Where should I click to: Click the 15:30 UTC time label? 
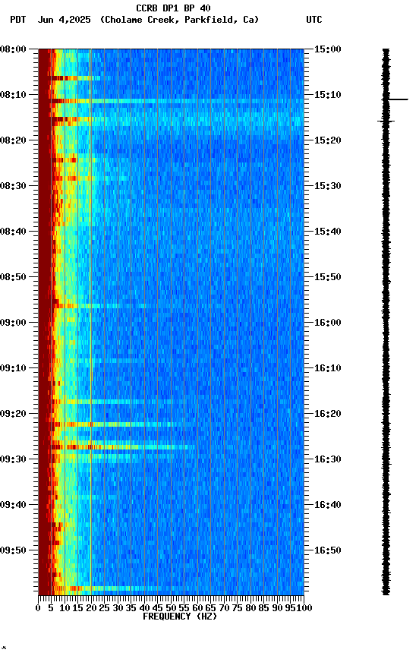point(327,186)
